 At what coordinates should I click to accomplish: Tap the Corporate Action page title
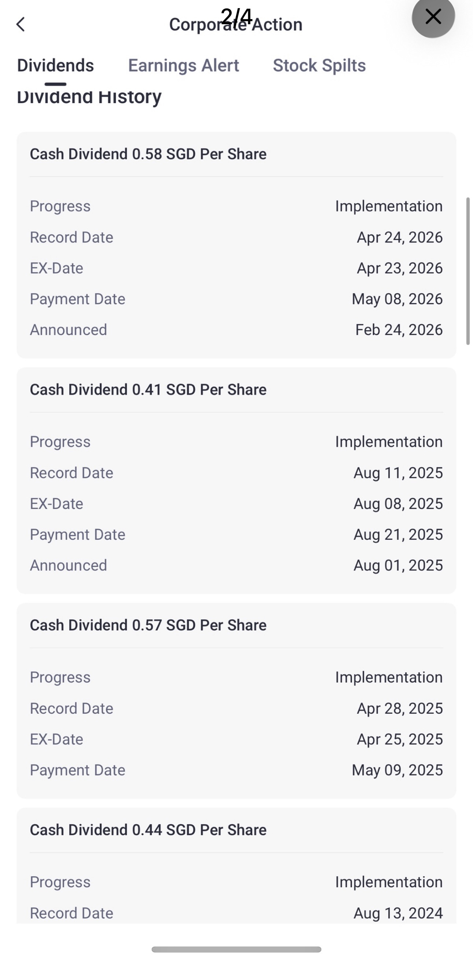(235, 25)
